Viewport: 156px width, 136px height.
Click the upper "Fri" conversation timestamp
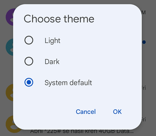click(144, 88)
